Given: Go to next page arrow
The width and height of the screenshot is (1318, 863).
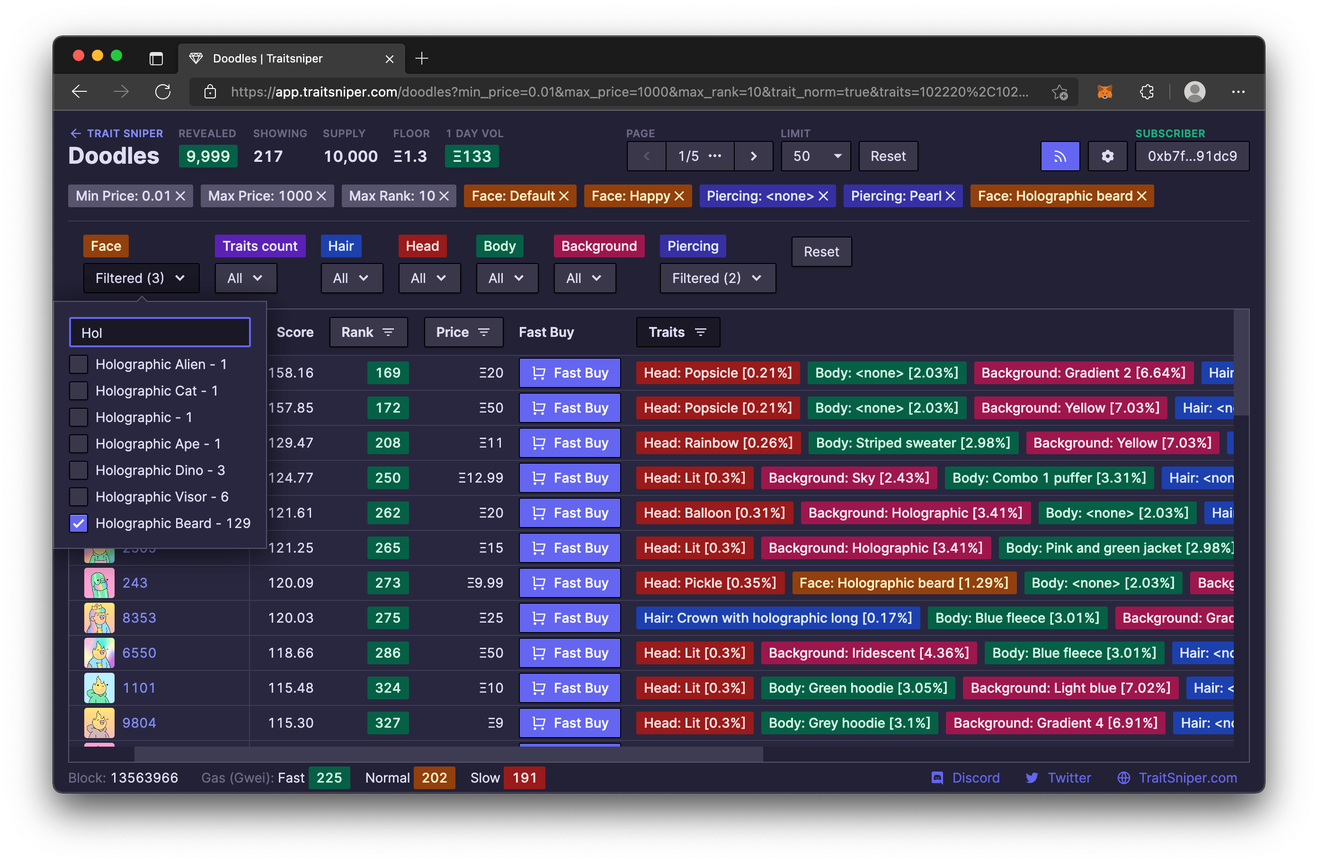Looking at the screenshot, I should 753,156.
